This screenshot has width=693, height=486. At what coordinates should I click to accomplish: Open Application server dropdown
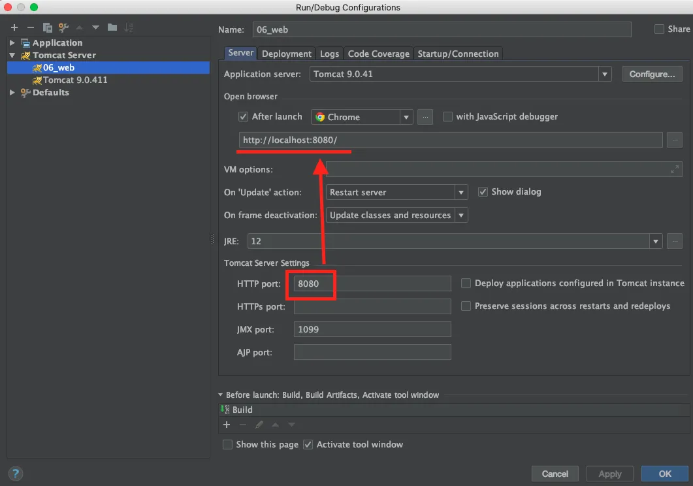[x=605, y=74]
